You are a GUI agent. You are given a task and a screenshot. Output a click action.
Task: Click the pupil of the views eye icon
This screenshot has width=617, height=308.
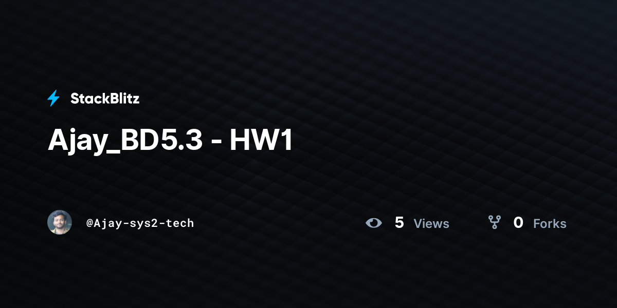coord(374,223)
